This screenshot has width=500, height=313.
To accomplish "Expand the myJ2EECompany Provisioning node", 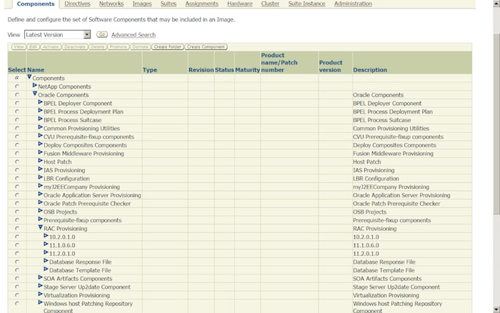I will (x=40, y=185).
